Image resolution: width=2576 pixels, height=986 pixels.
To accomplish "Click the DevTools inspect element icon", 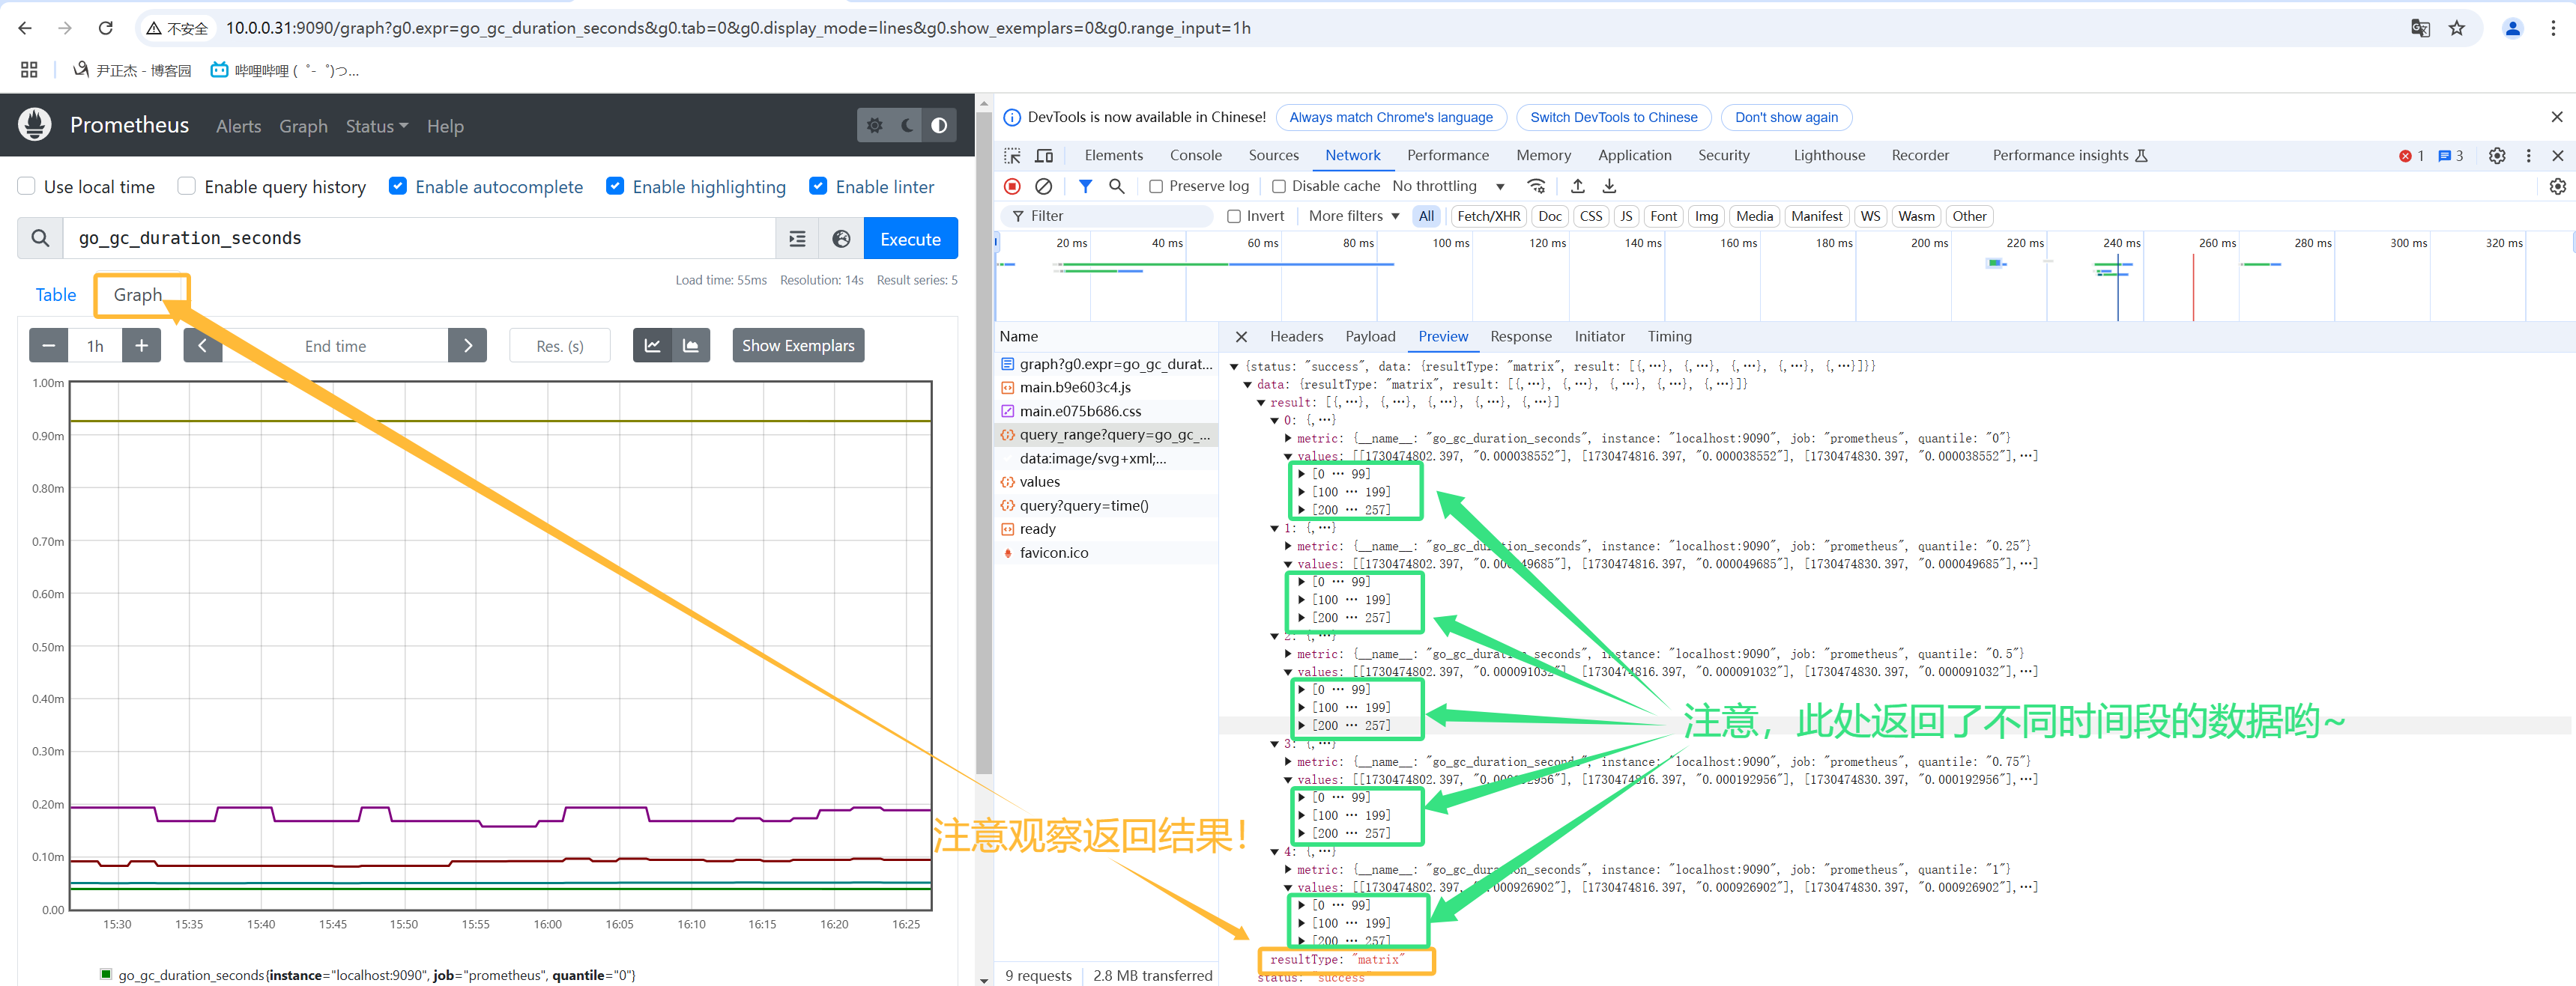I will tap(1012, 156).
